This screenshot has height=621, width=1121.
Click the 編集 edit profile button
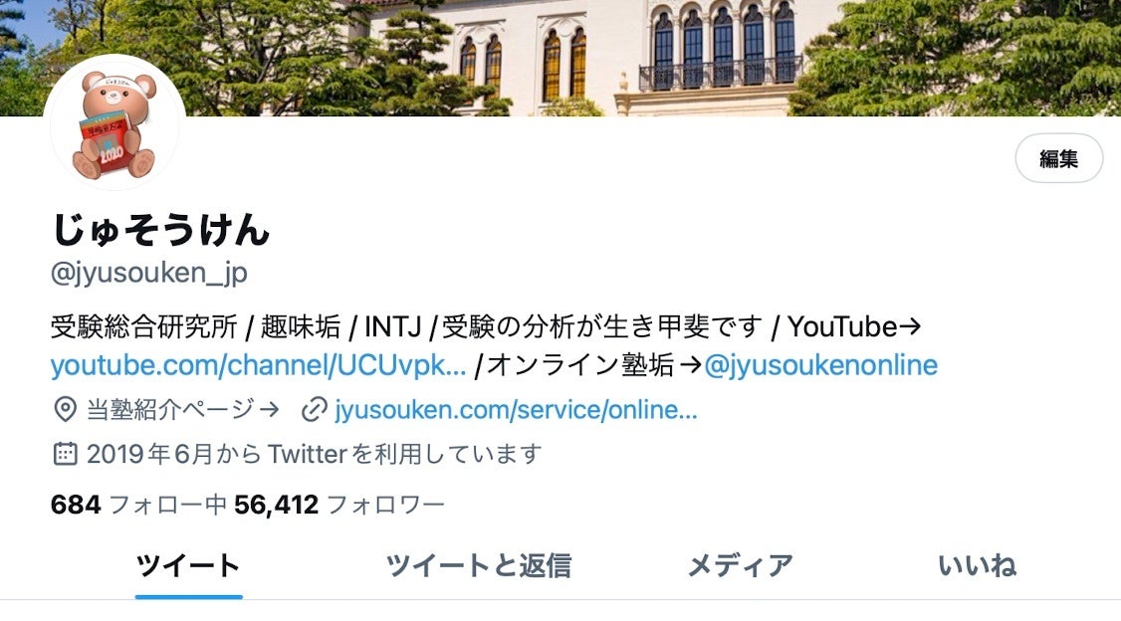click(1059, 158)
